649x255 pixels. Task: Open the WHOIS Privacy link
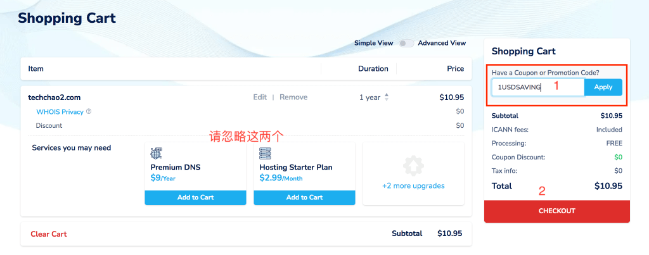pos(60,111)
